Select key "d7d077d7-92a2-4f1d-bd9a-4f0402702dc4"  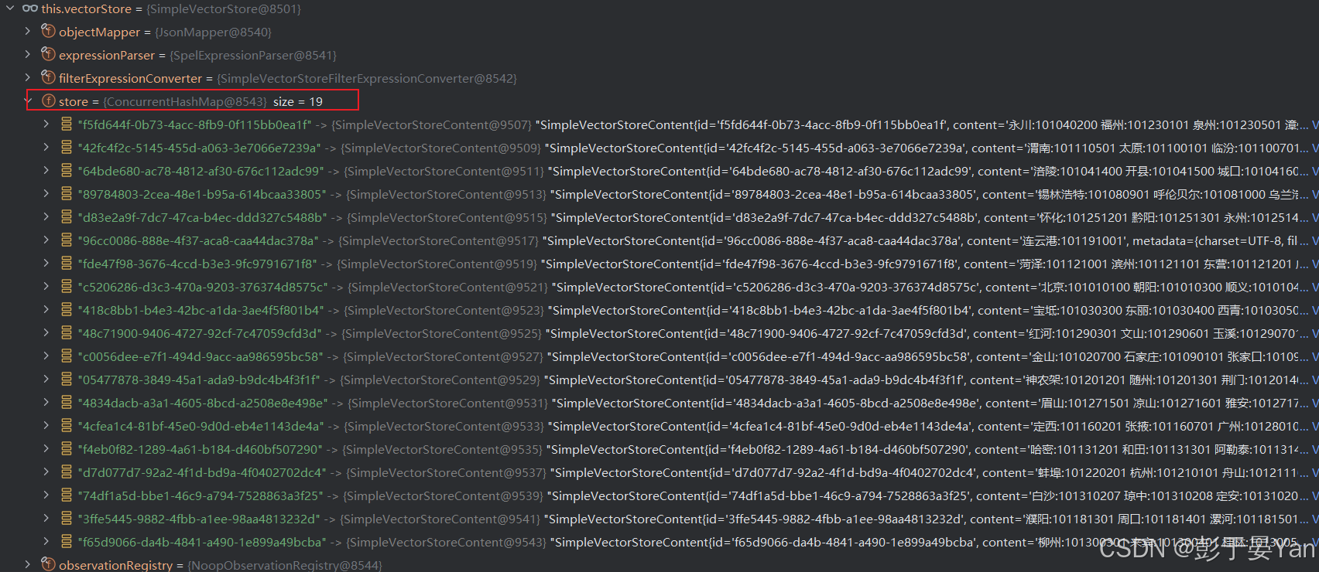(202, 472)
